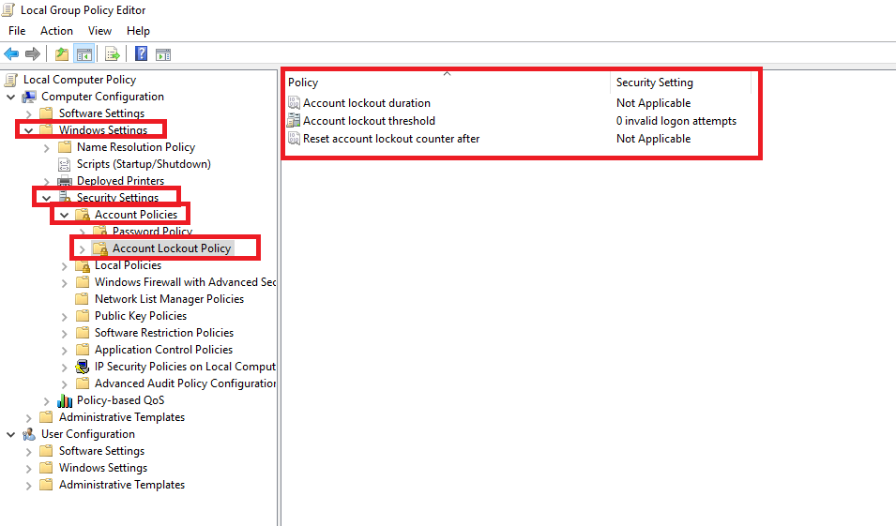Screen dimensions: 896x526
Task: Click the Export List toolbar icon
Action: pos(113,54)
